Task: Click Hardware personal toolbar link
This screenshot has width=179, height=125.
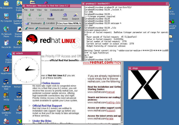Action: [x=70, y=28]
